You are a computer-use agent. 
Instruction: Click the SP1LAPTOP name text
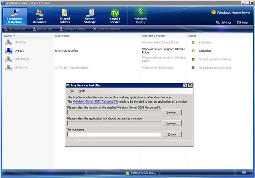[22, 59]
